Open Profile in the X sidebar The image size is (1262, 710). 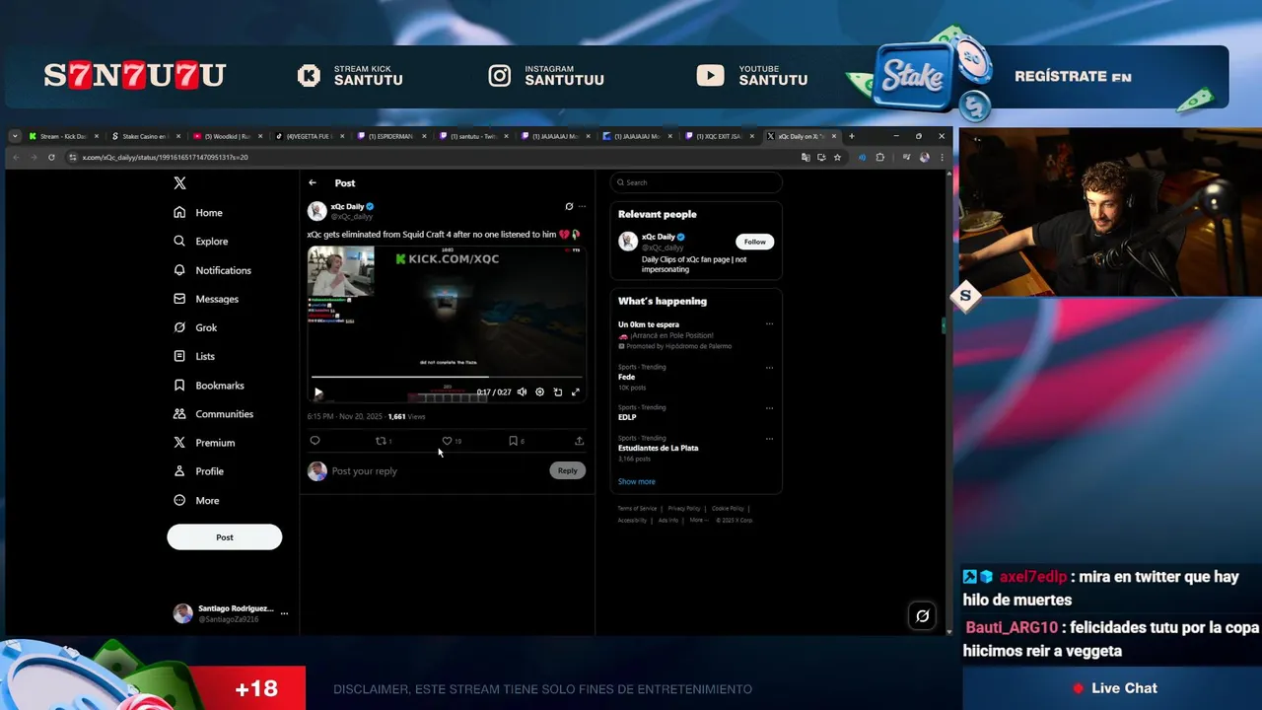click(198, 471)
